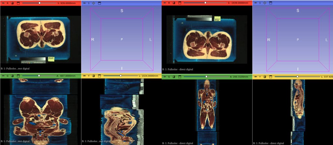Viewport: 333px width, 145px height.
Task: Toggle the slice visibility icon in the L: 1024.0000mm bar
Action: [x=94, y=76]
